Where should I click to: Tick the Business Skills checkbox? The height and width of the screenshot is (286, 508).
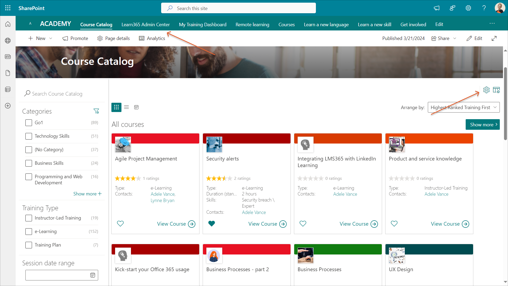point(29,163)
